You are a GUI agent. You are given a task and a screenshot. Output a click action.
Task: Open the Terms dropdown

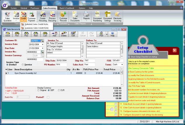click(x=122, y=65)
